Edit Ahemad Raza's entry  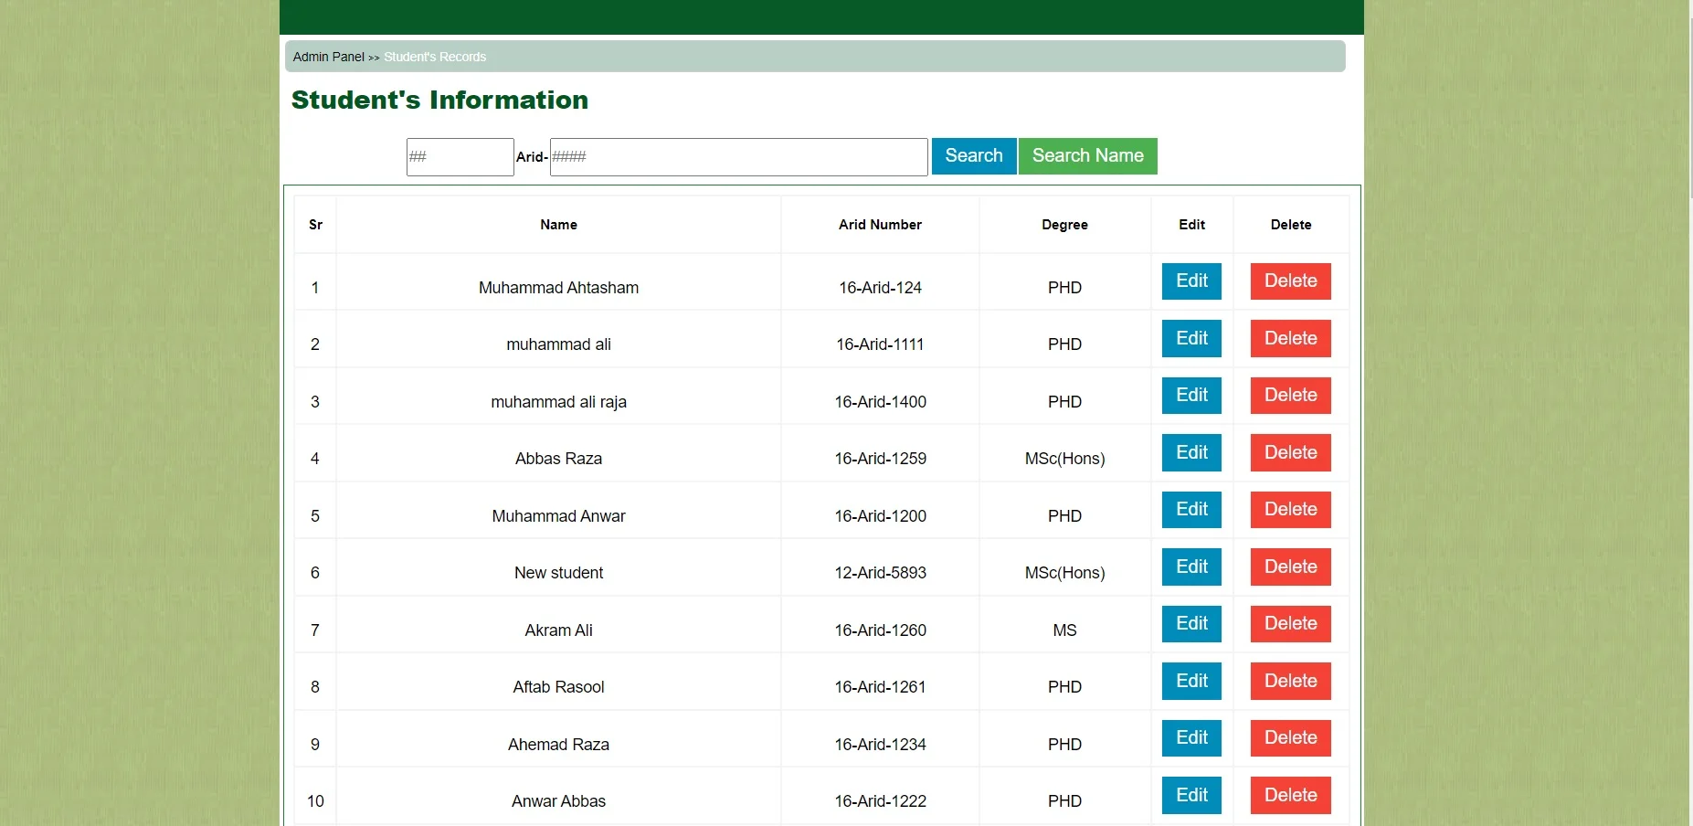coord(1191,738)
